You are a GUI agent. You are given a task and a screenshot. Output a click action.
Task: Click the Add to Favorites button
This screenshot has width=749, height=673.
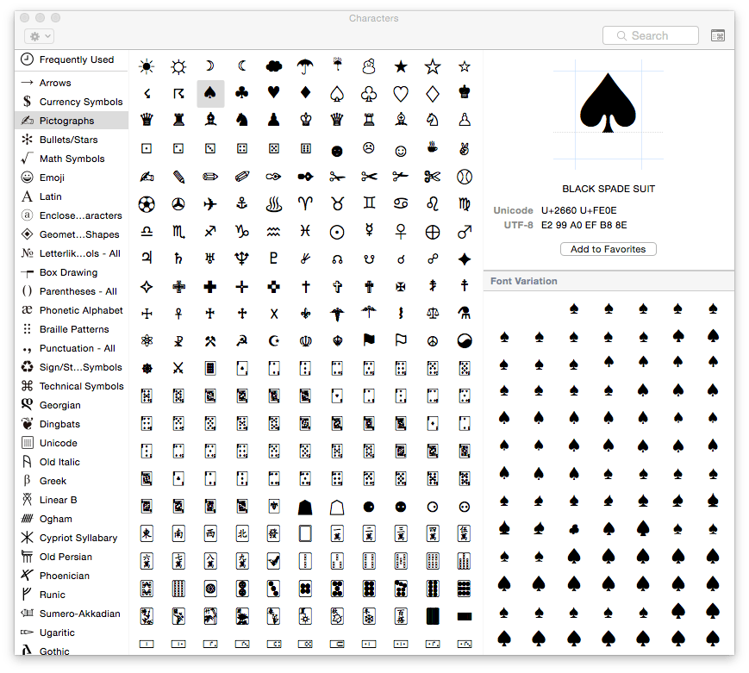(609, 249)
